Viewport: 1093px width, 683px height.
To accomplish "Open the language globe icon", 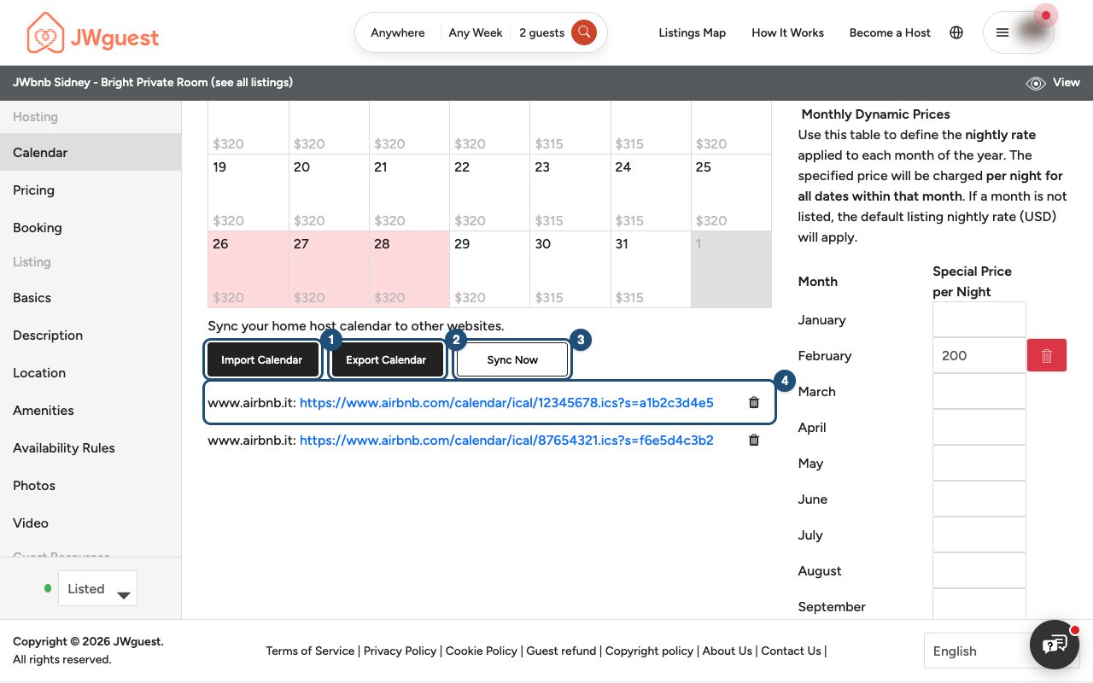I will click(x=956, y=32).
